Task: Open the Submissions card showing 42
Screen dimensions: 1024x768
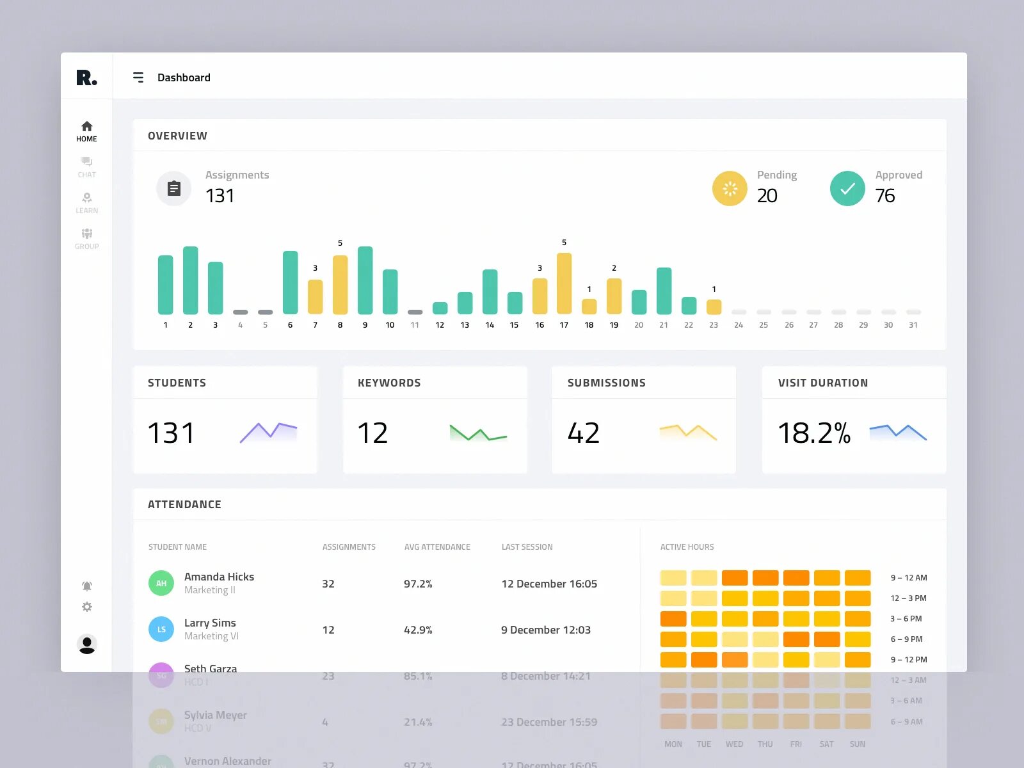Action: point(644,420)
